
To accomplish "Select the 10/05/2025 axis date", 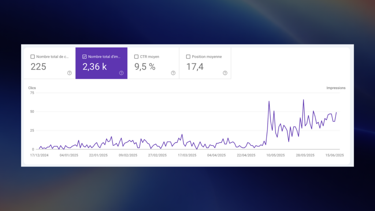I will coord(275,155).
